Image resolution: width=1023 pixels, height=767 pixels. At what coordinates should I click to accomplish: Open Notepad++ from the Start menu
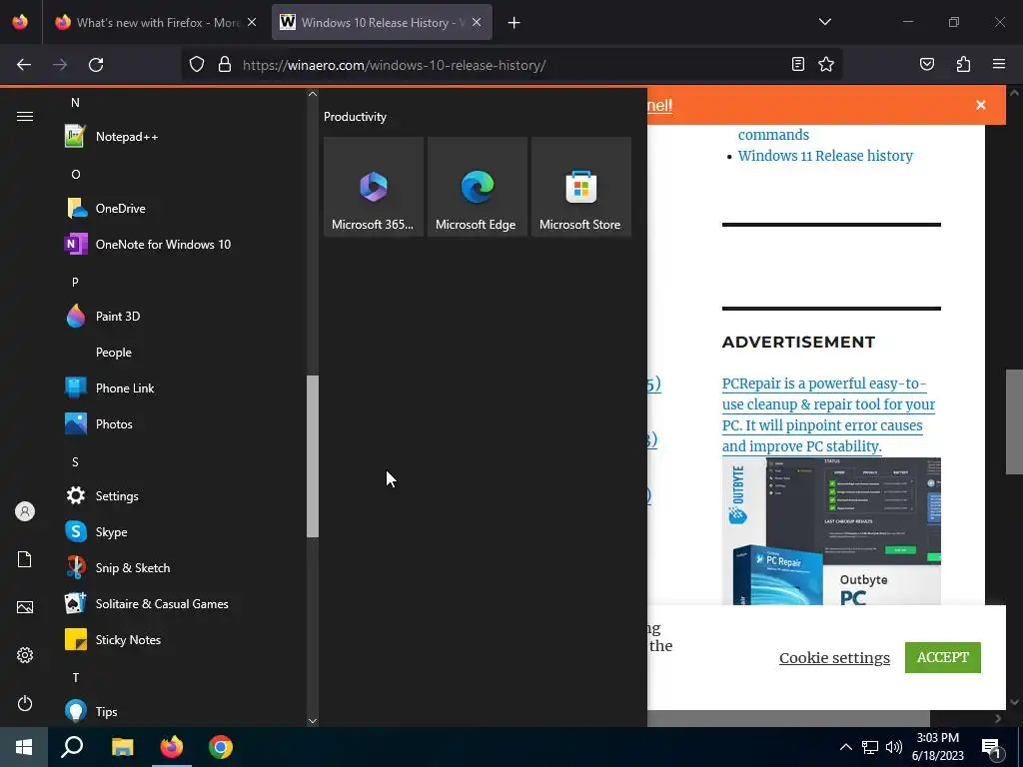point(182,136)
